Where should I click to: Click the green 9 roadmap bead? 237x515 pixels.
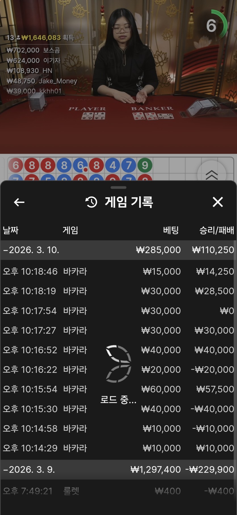point(145,165)
